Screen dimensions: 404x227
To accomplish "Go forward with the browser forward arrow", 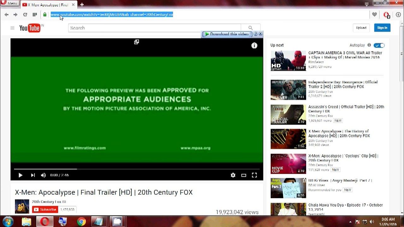I will pyautogui.click(x=15, y=15).
